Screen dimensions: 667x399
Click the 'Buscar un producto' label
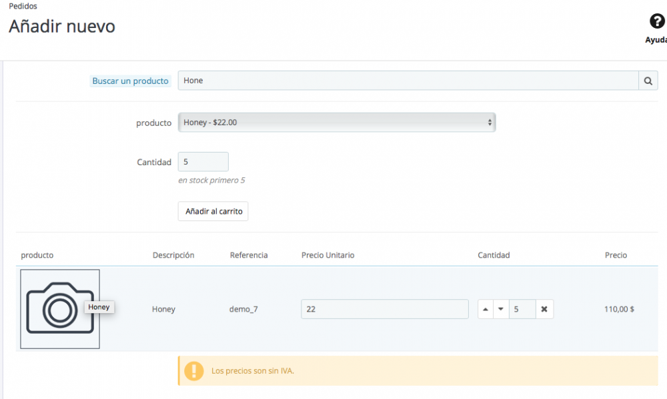(x=130, y=81)
